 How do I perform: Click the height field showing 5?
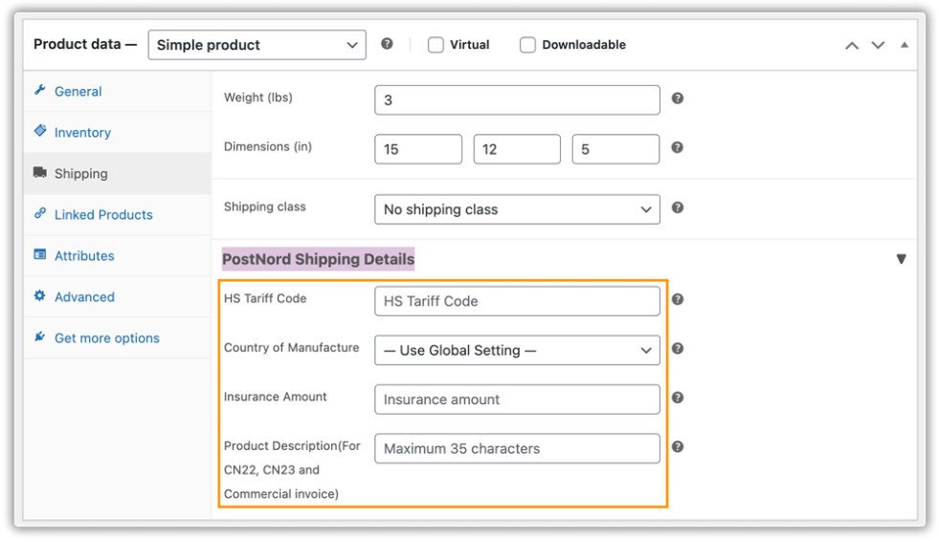(615, 149)
